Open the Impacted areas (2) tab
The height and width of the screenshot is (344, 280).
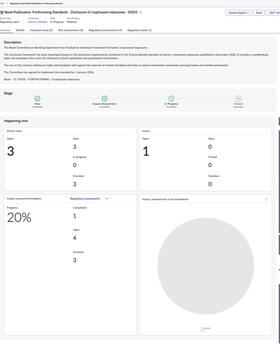(41, 30)
